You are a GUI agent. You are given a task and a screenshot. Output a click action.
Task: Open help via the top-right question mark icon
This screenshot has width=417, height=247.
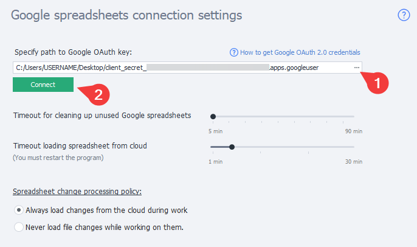pos(404,15)
